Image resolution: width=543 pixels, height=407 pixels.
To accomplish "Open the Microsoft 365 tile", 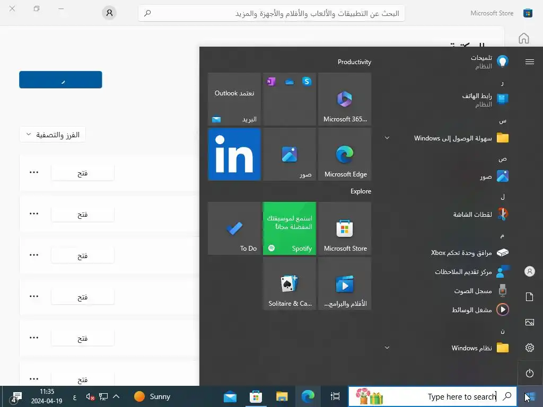I will (345, 99).
